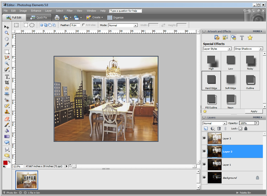The image size is (267, 196).
Task: Click the Organize button
Action: (115, 18)
